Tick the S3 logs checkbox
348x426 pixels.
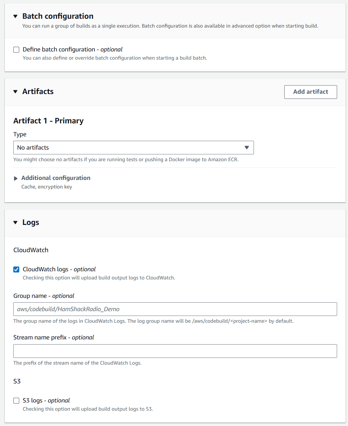[x=16, y=401]
